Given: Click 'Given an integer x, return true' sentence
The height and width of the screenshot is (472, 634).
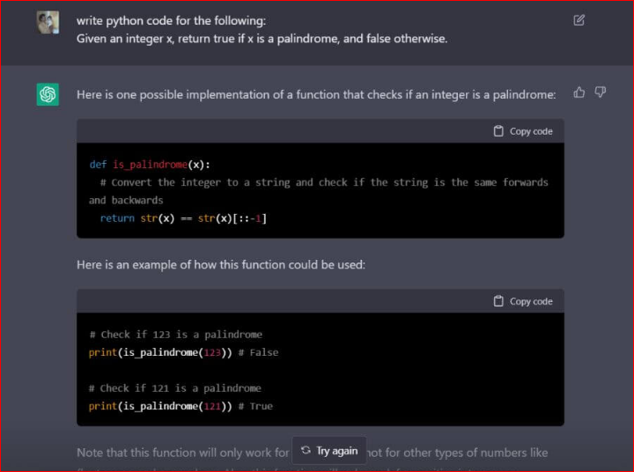Looking at the screenshot, I should click(x=262, y=39).
